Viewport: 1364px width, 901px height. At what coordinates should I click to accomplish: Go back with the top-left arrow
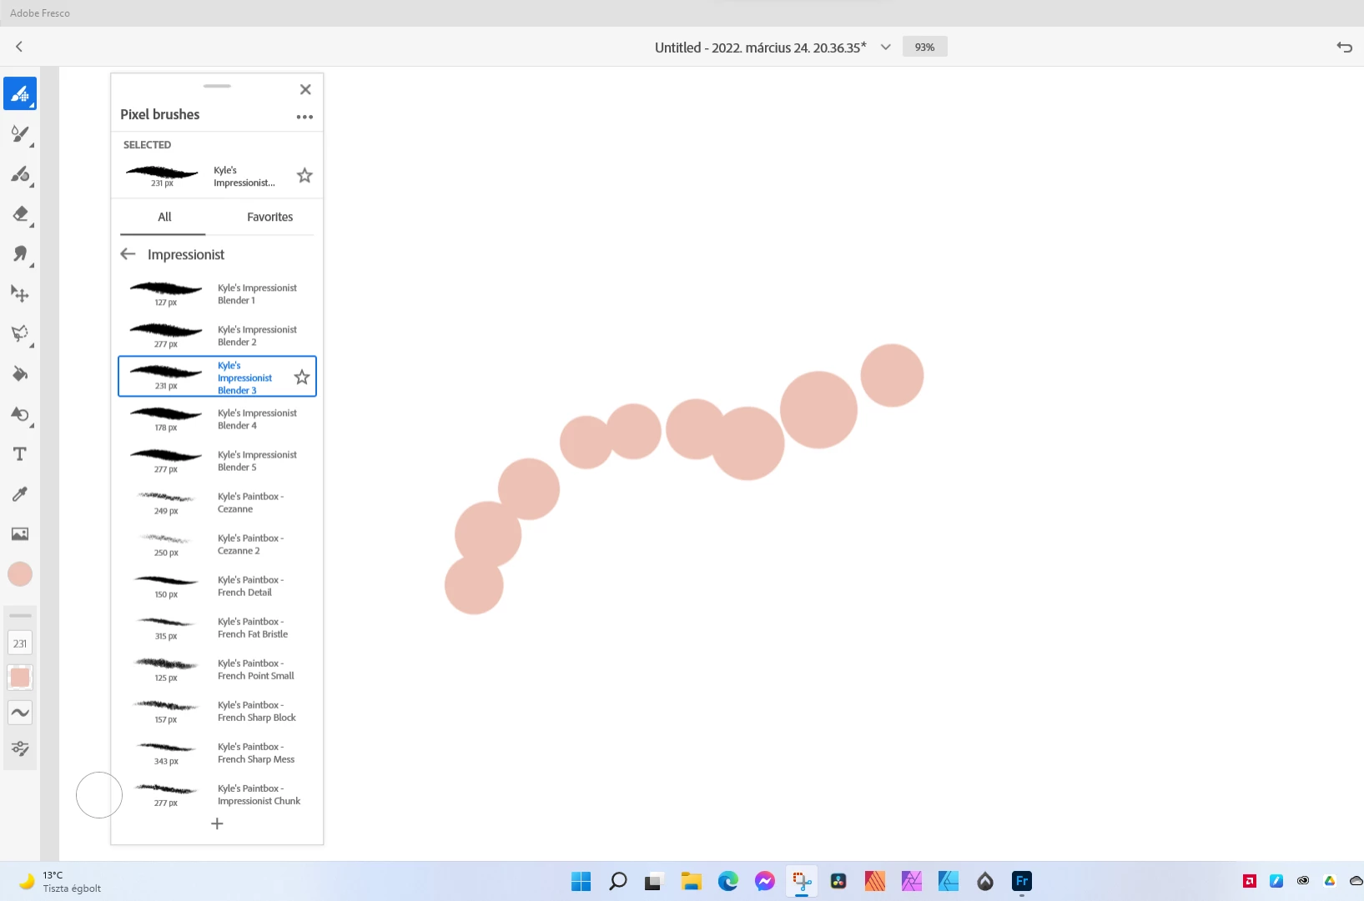click(19, 47)
